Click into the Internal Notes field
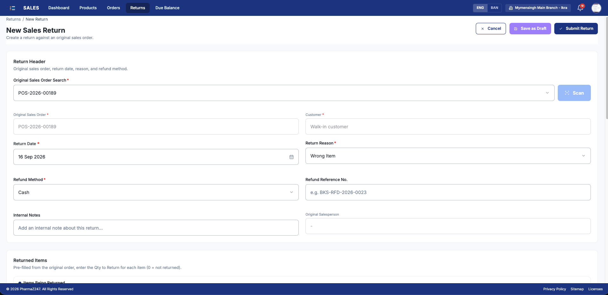The width and height of the screenshot is (608, 295). pyautogui.click(x=156, y=228)
